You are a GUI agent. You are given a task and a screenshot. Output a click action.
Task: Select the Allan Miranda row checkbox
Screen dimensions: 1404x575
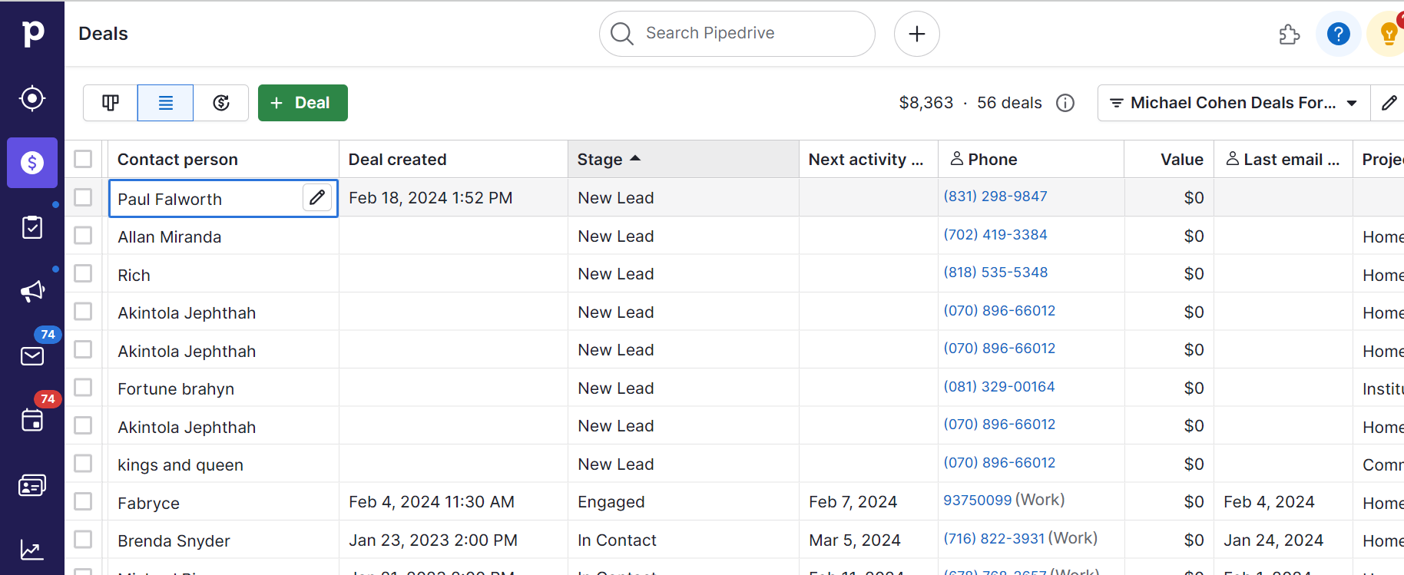[x=83, y=235]
